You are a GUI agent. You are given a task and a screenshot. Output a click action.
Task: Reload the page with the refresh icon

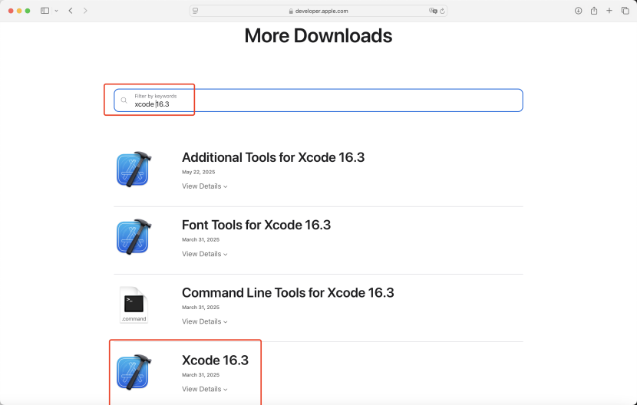pyautogui.click(x=442, y=11)
